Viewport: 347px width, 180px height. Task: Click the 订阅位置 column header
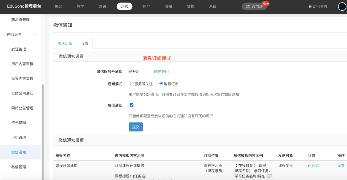tap(211, 156)
